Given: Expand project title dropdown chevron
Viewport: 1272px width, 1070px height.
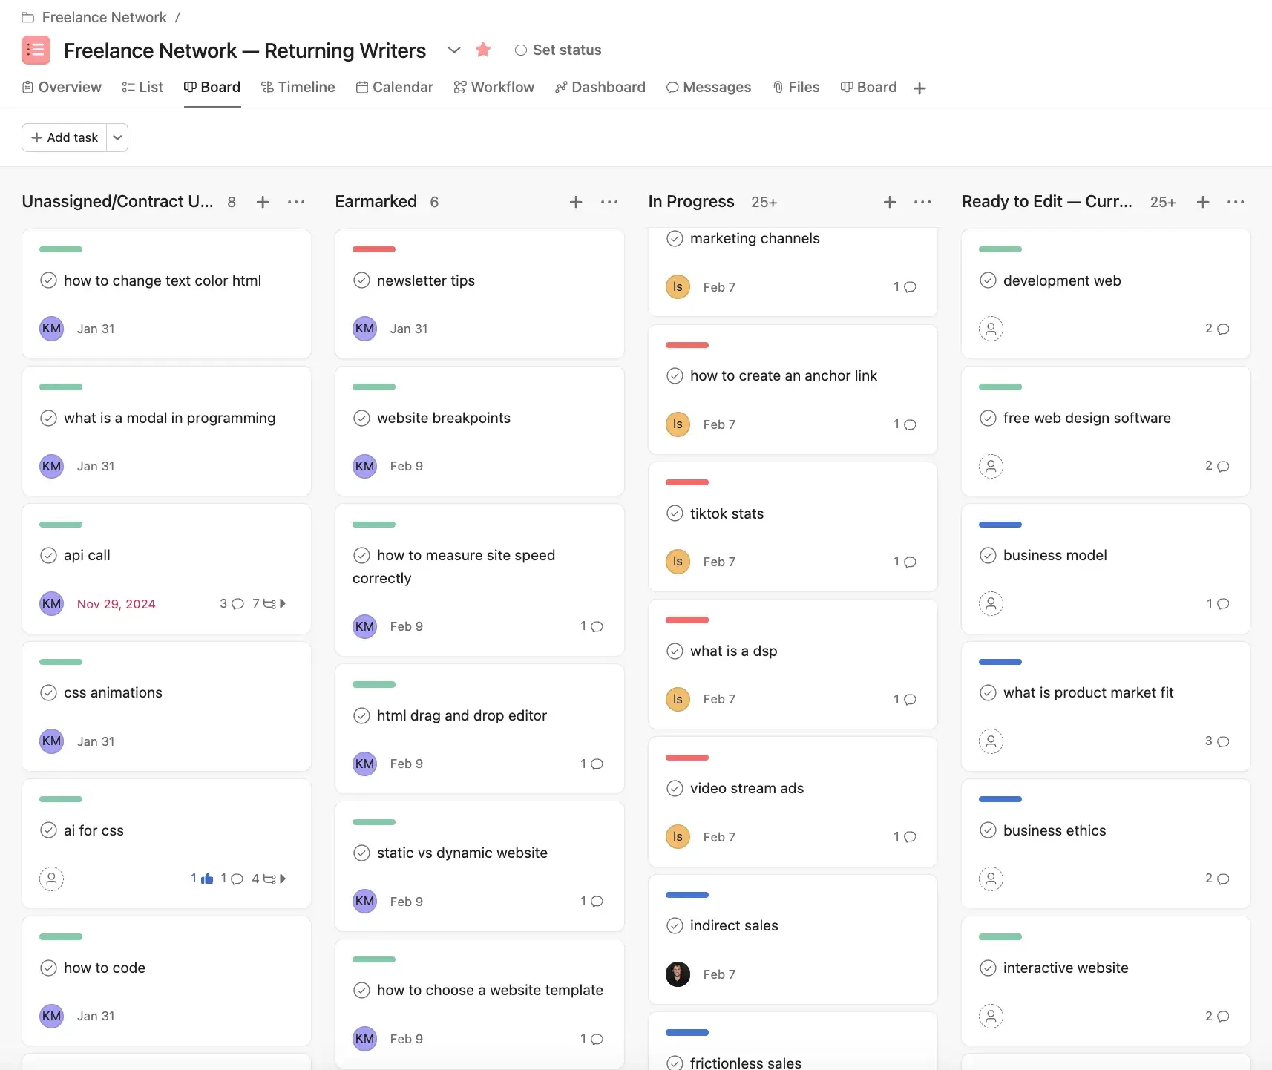Looking at the screenshot, I should pyautogui.click(x=454, y=50).
